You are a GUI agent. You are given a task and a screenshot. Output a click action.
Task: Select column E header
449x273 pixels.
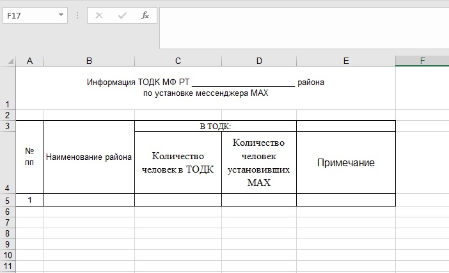click(x=346, y=61)
